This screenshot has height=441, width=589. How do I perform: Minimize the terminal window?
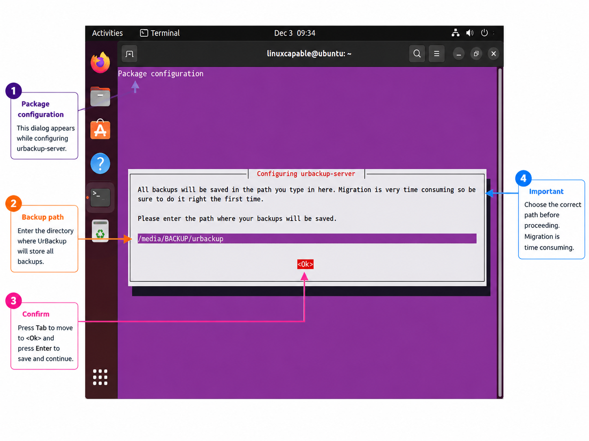[458, 54]
